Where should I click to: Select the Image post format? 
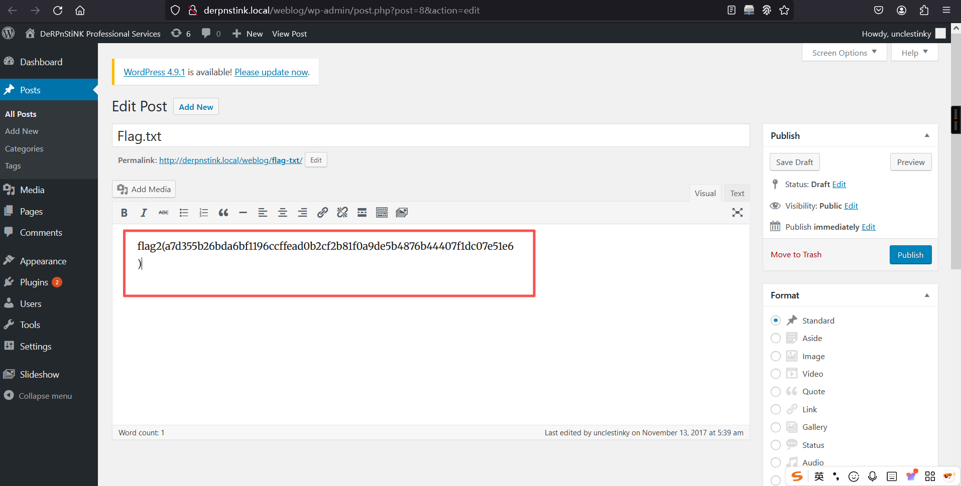point(776,356)
